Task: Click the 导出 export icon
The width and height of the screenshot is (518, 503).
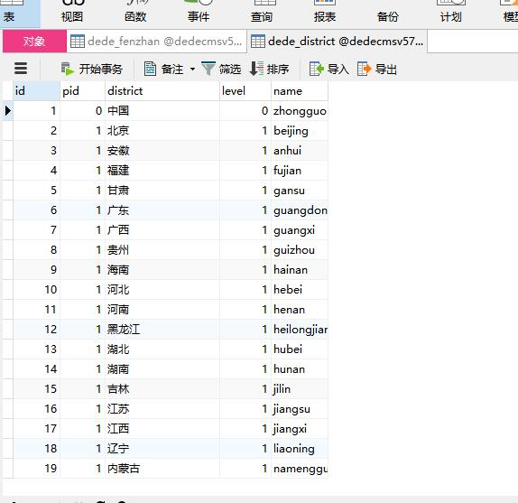Action: click(x=365, y=69)
